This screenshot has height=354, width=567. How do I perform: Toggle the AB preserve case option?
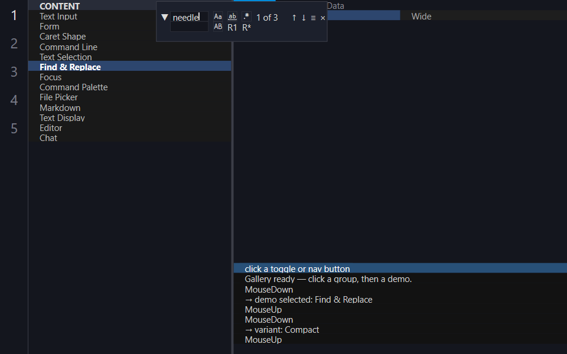tap(218, 27)
